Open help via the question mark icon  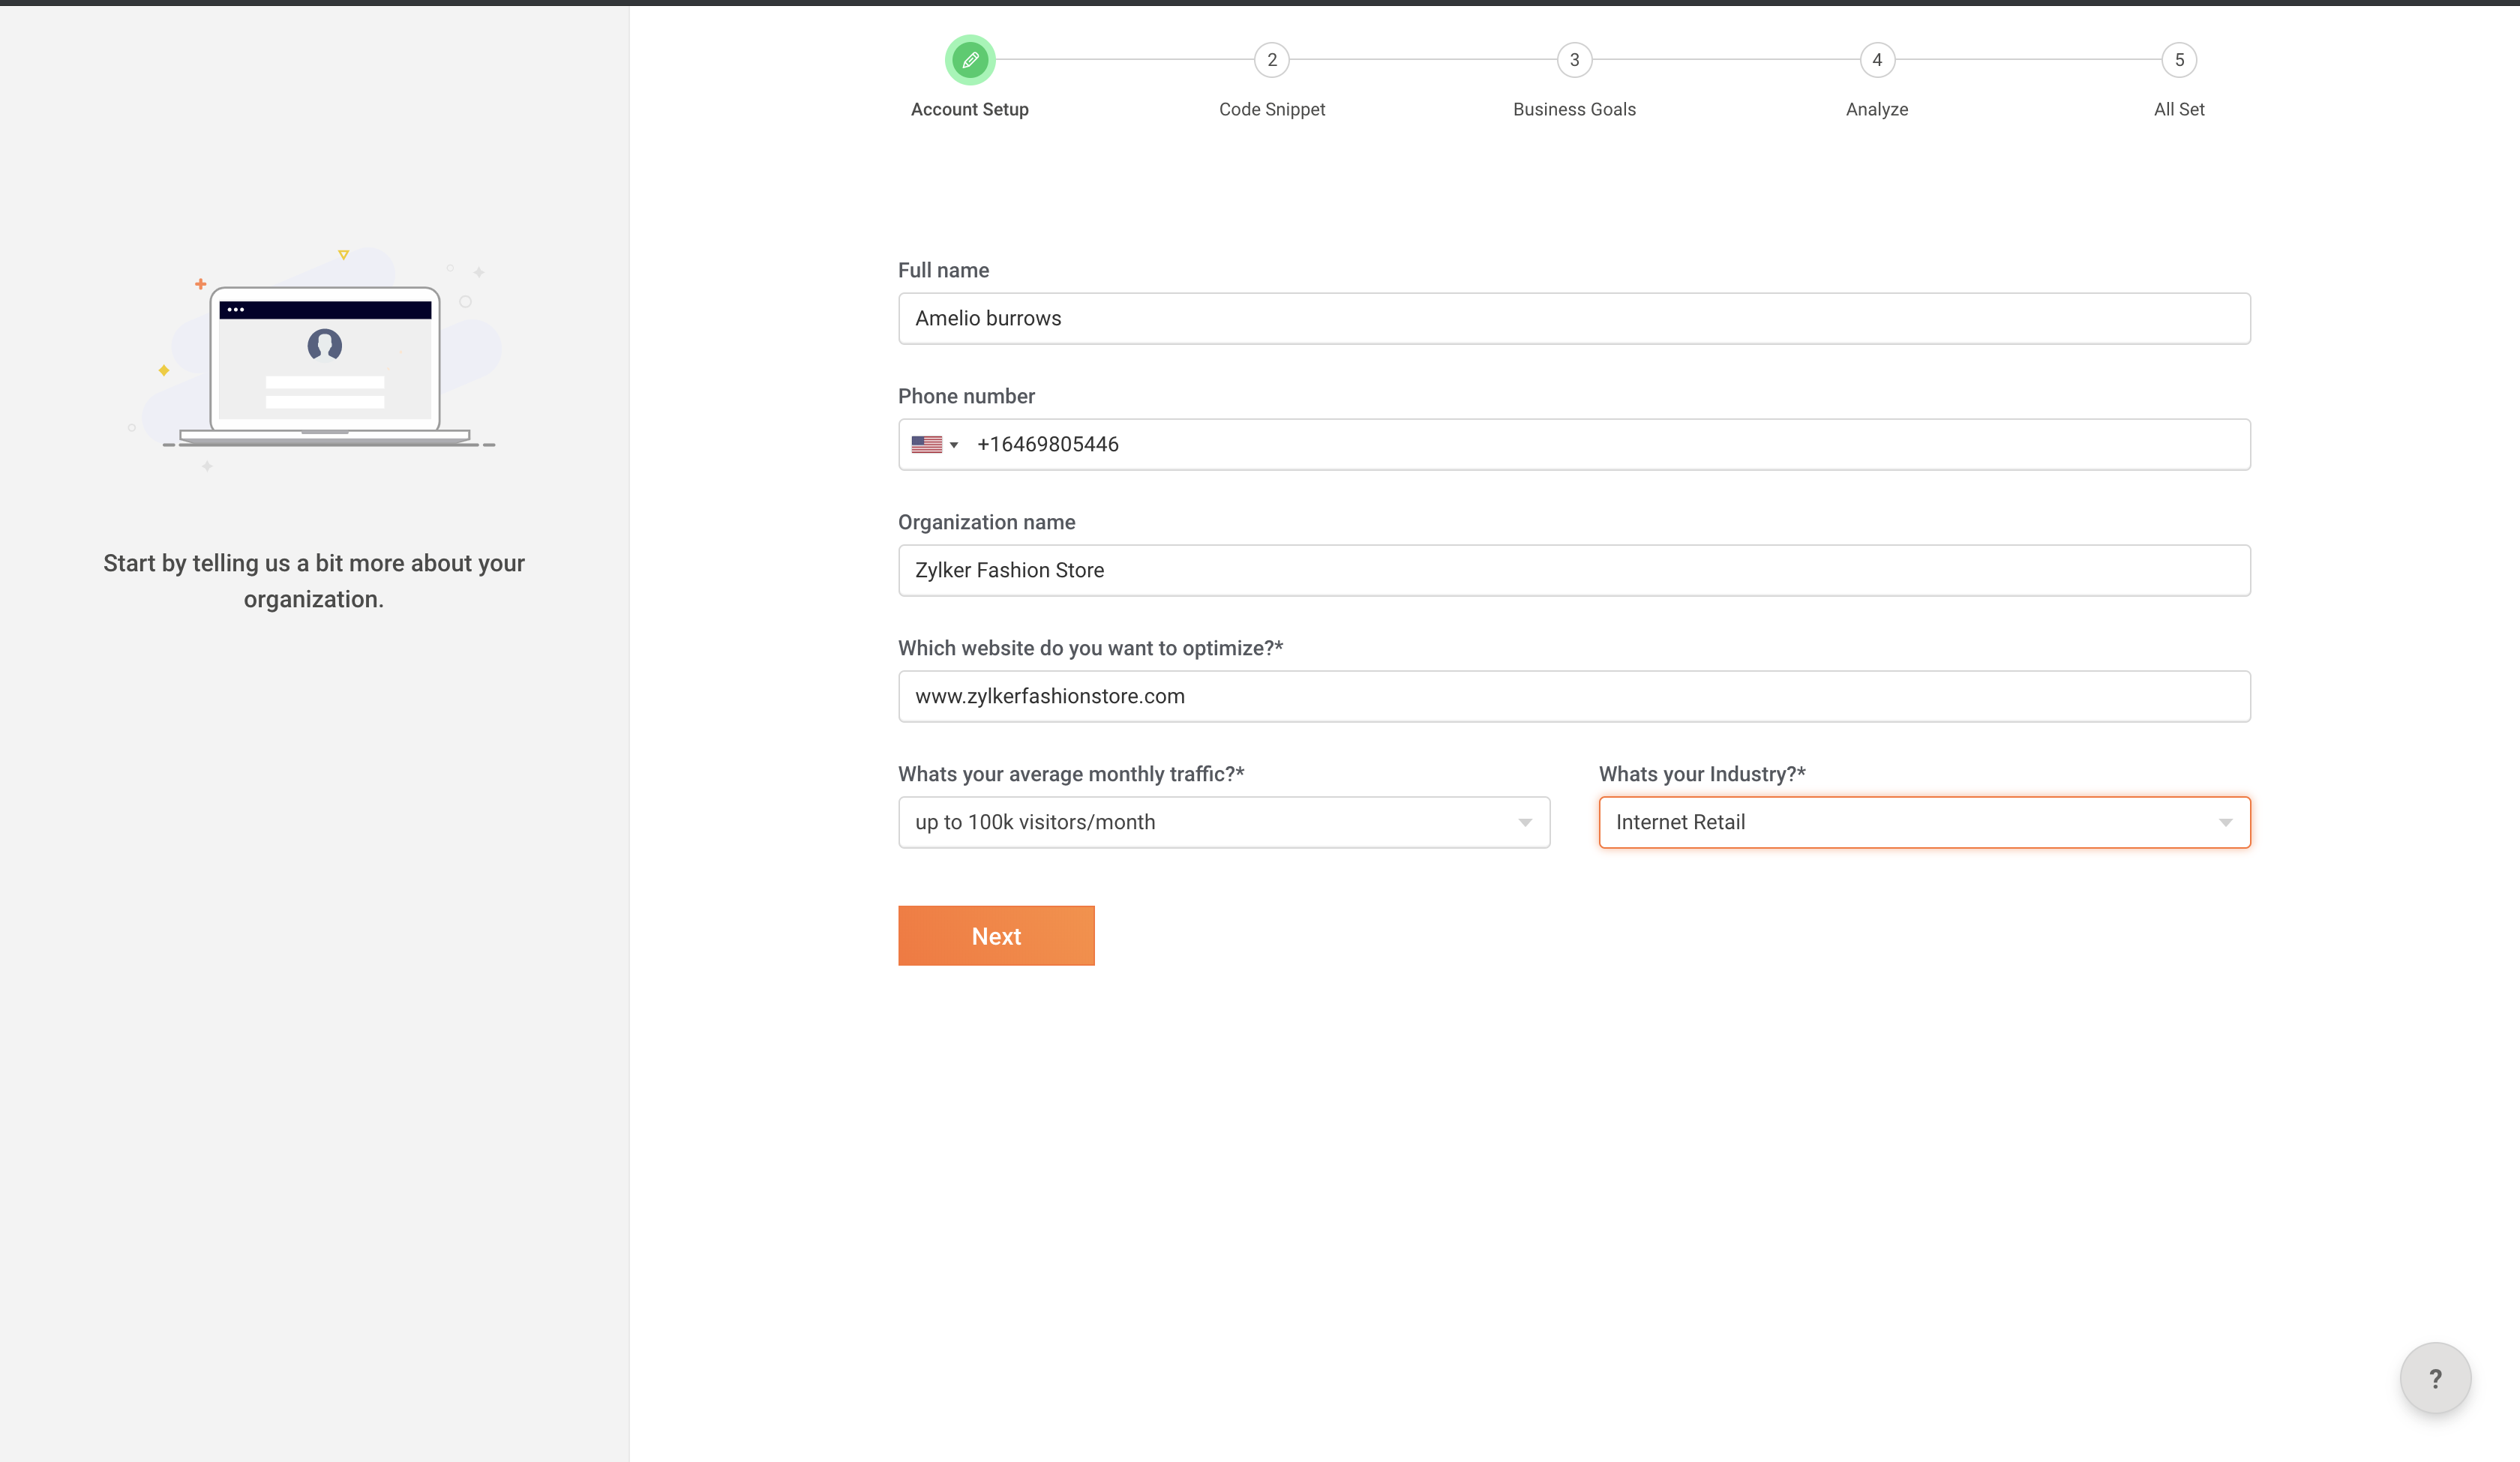[2434, 1378]
